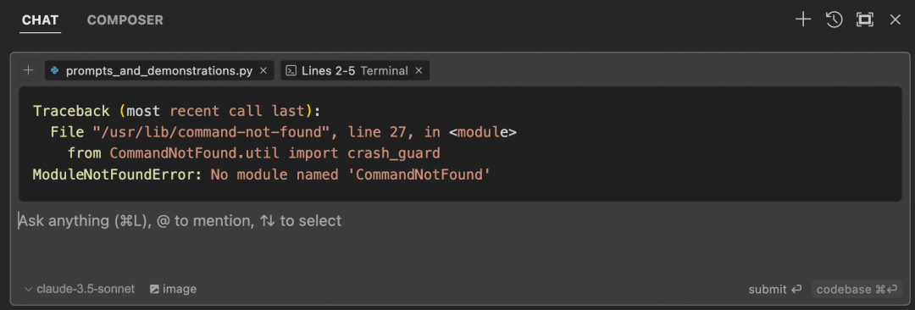
Task: Attach an image using the image button
Action: (x=174, y=289)
